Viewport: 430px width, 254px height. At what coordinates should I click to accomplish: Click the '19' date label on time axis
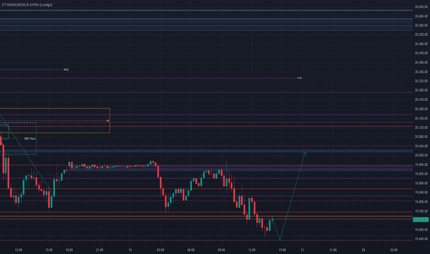(x=130, y=250)
